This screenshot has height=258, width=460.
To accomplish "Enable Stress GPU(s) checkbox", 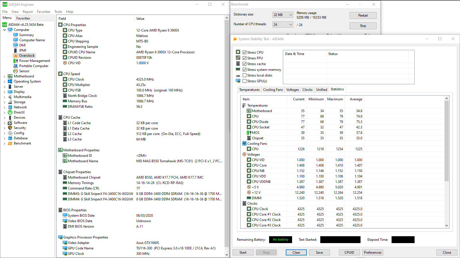I will pyautogui.click(x=244, y=81).
